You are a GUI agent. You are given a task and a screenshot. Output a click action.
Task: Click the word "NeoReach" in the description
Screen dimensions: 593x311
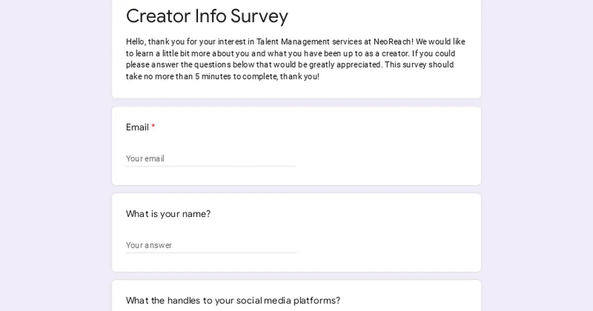pos(393,42)
